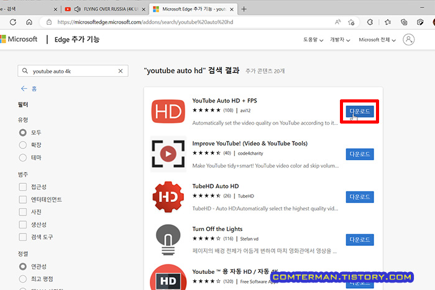Viewport: 435px width, 290px height.
Task: Open Turn Off the Lights title link
Action: (217, 229)
